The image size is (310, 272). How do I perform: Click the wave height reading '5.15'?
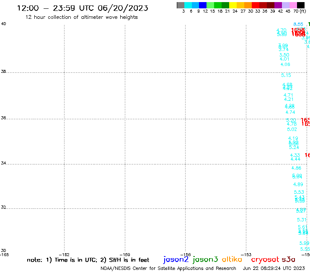[x=286, y=75]
